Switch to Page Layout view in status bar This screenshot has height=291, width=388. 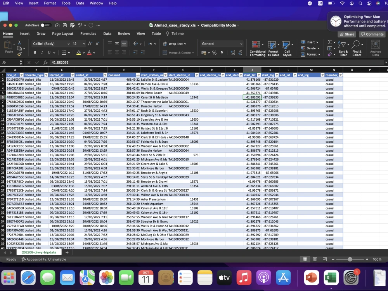pos(315,259)
